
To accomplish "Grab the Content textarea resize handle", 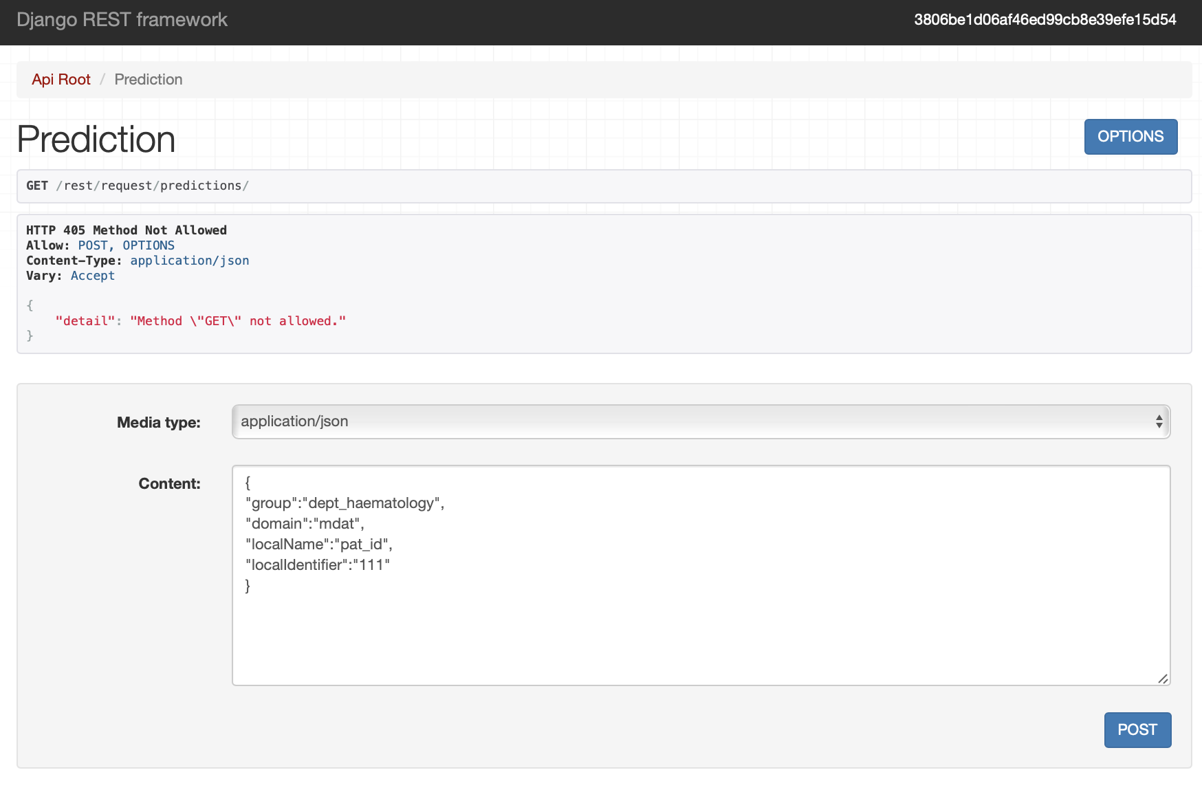I will [1163, 679].
